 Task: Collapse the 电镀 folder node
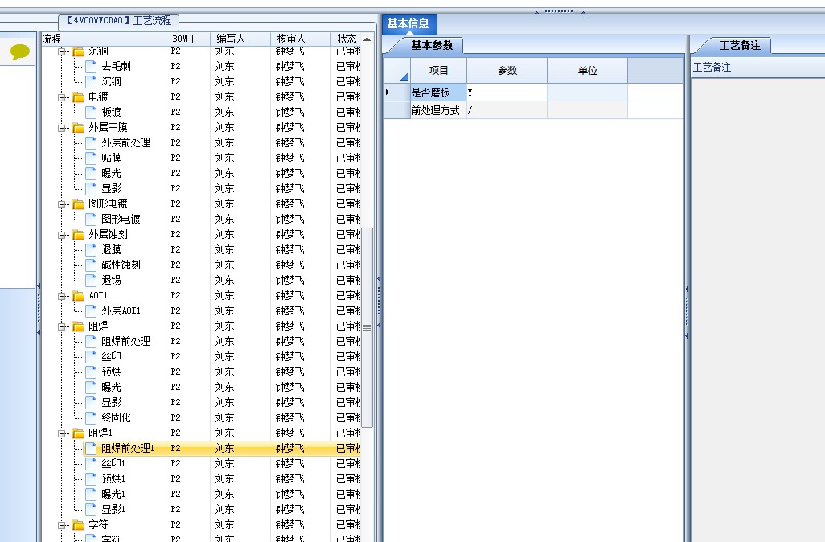(62, 97)
